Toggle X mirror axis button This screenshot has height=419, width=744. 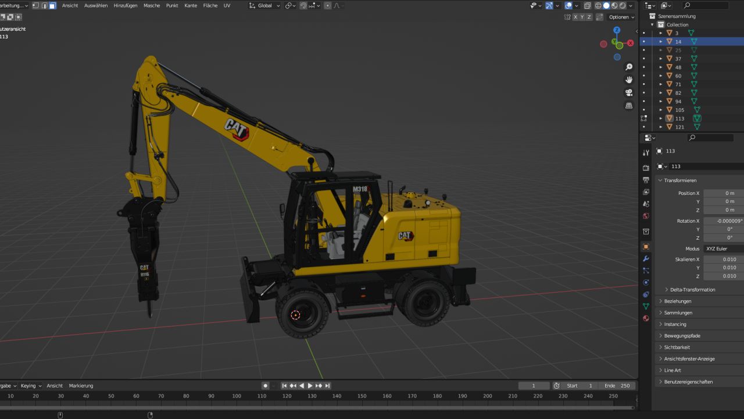[575, 17]
